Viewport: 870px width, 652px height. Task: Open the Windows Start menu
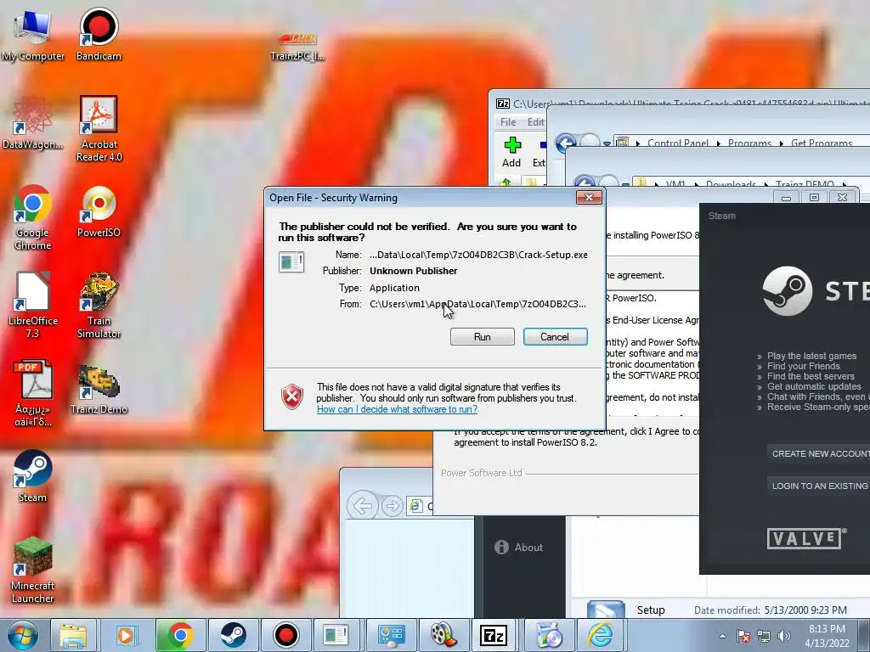(22, 635)
